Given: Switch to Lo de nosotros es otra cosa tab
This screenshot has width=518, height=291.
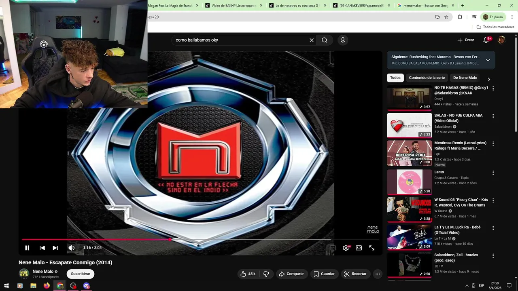Looking at the screenshot, I should click(297, 6).
